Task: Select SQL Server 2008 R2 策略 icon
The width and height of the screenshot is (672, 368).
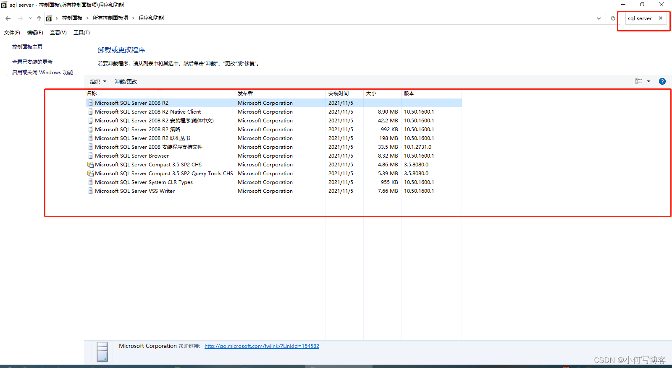Action: click(90, 129)
